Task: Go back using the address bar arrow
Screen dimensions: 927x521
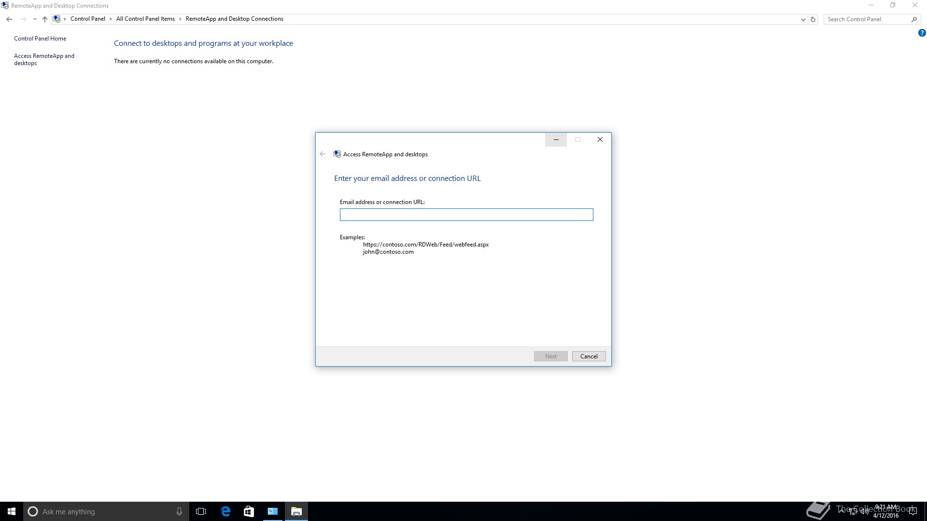Action: click(x=9, y=19)
